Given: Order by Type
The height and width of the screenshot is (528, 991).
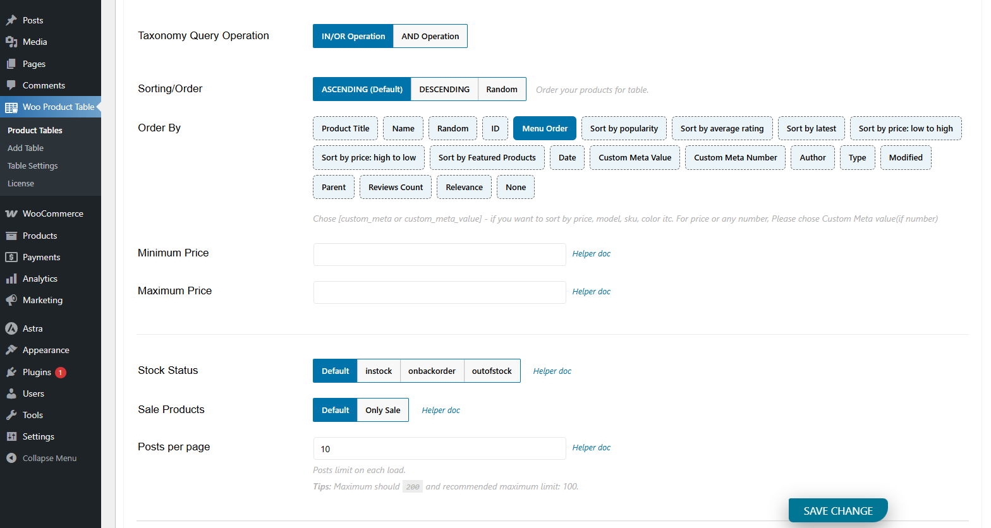Looking at the screenshot, I should (x=858, y=157).
